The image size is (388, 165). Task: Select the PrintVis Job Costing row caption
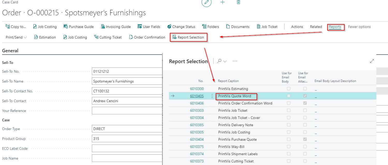pos(234,132)
